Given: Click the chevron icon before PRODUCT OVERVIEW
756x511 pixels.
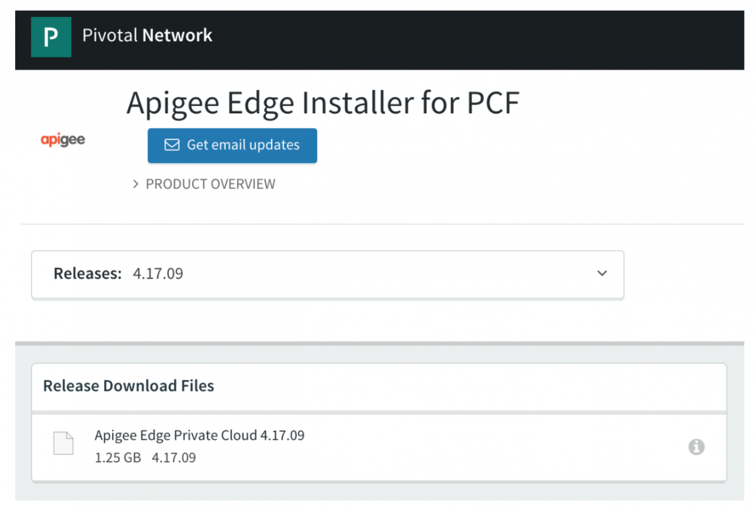Looking at the screenshot, I should [x=135, y=184].
